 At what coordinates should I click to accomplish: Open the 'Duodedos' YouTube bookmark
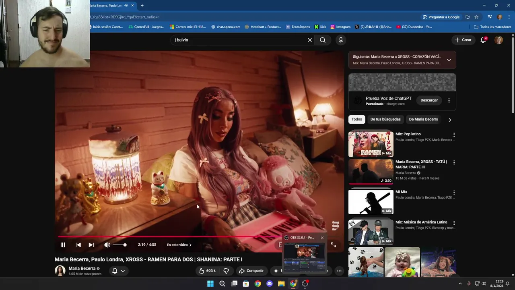click(414, 27)
